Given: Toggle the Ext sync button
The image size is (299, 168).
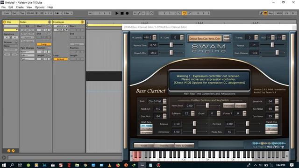Looking at the screenshot, I should click(14, 14).
